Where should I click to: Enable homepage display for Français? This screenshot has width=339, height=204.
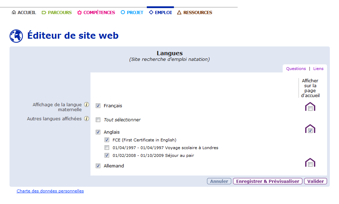310,108
